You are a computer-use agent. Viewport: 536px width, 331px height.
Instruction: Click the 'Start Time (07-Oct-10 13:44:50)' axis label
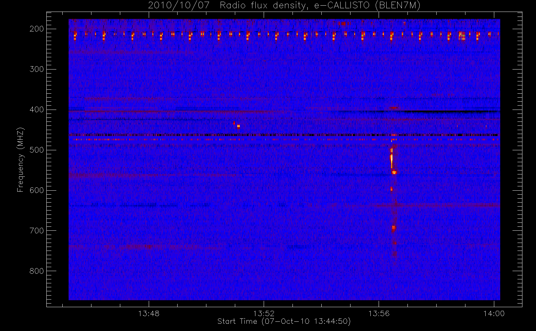284,321
